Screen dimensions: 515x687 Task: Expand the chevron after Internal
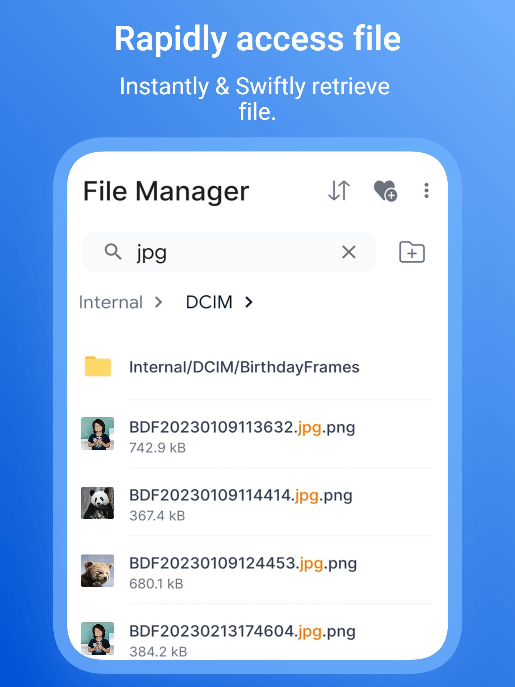[x=159, y=302]
